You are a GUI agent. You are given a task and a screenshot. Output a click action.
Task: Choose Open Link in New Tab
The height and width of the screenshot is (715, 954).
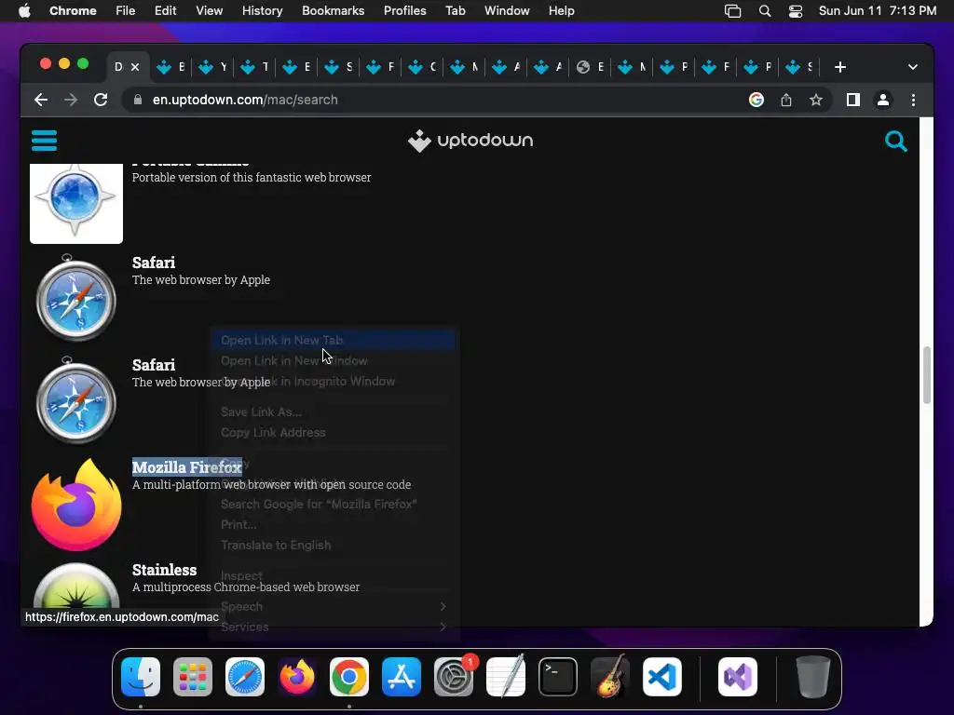click(334, 340)
